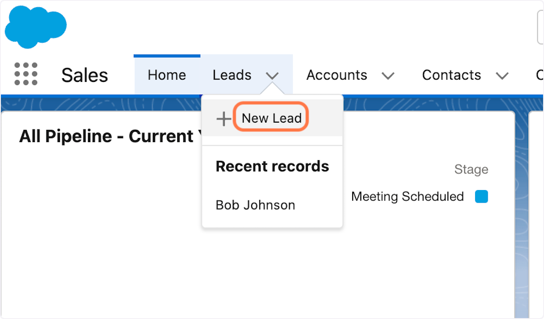544x319 pixels.
Task: Open the App Launcher dots grid
Action: coord(26,74)
